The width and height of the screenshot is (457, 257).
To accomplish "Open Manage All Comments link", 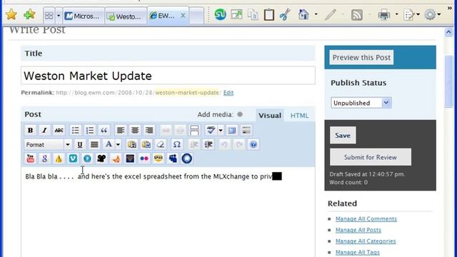I will [x=366, y=219].
